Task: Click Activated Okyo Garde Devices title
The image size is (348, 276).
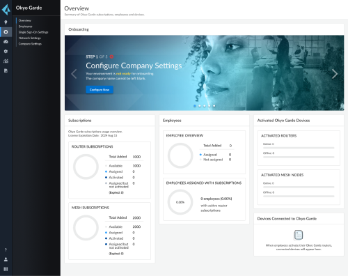Action: pyautogui.click(x=283, y=121)
